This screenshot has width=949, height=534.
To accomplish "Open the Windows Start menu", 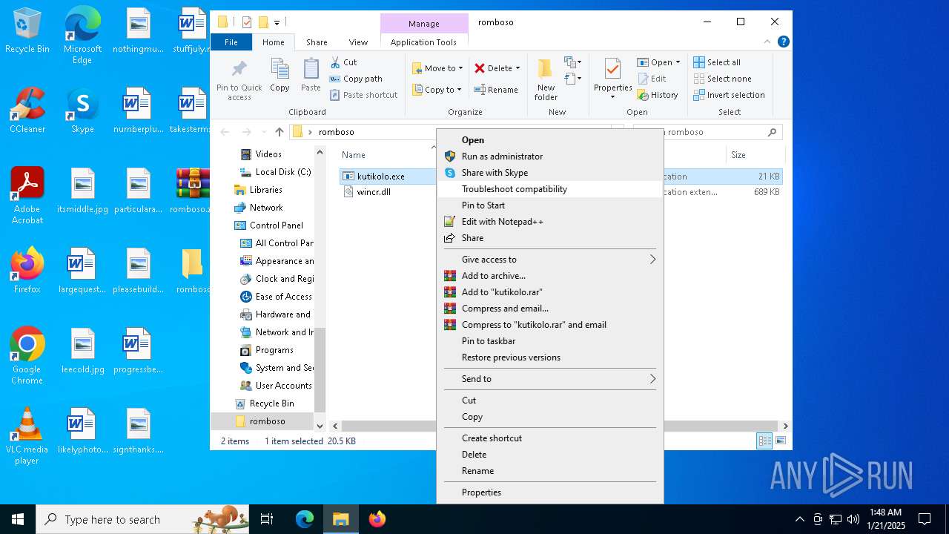I will pos(18,519).
